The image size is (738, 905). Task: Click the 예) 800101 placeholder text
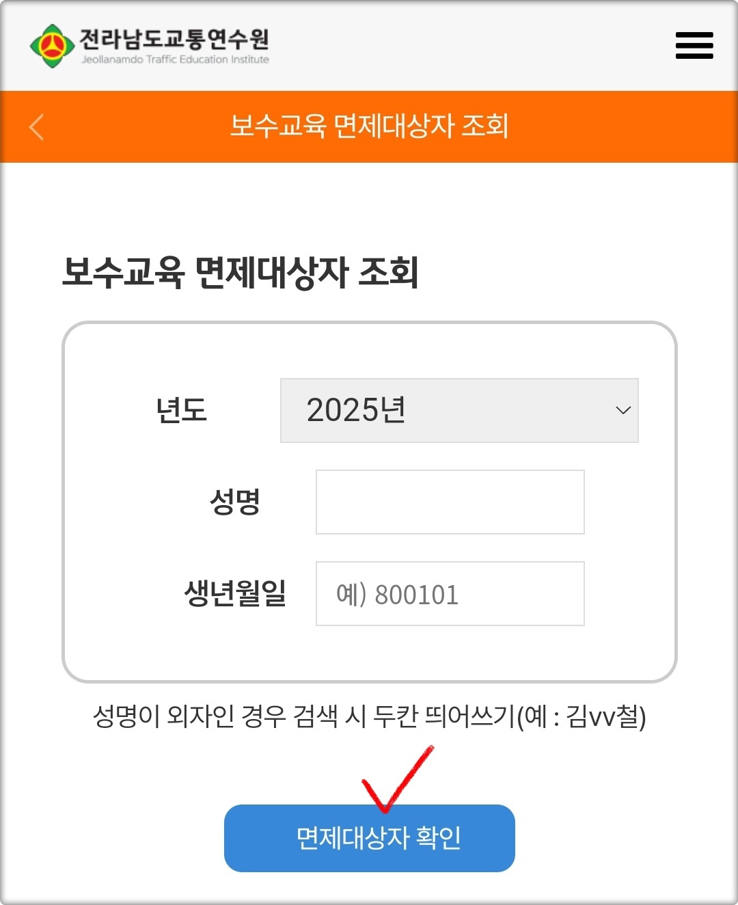[x=397, y=594]
